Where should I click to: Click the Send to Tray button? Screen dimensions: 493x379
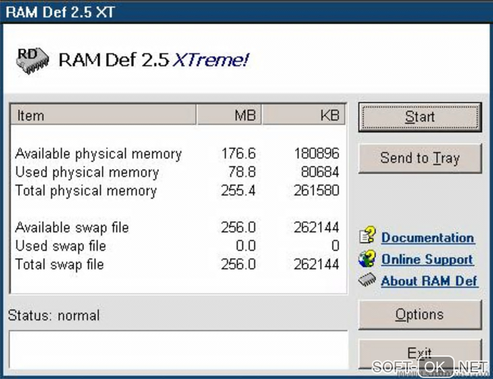[x=420, y=158]
